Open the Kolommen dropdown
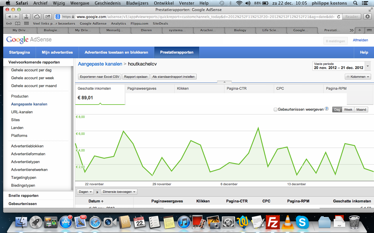374x233 pixels. pos(358,77)
